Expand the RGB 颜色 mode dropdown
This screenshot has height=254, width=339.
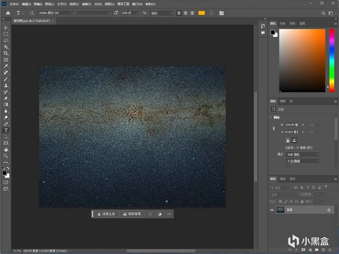point(303,154)
